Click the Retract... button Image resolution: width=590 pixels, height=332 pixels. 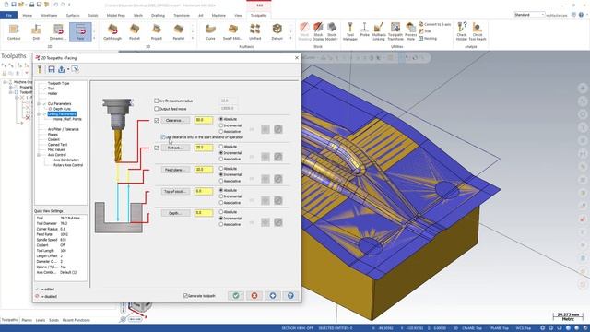(175, 148)
